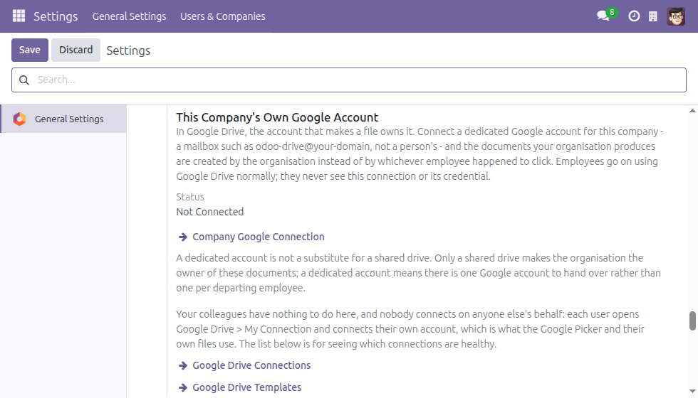Open the General Settings top menu
698x398 pixels.
129,16
